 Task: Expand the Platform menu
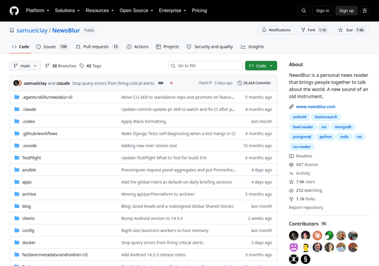[x=37, y=11]
